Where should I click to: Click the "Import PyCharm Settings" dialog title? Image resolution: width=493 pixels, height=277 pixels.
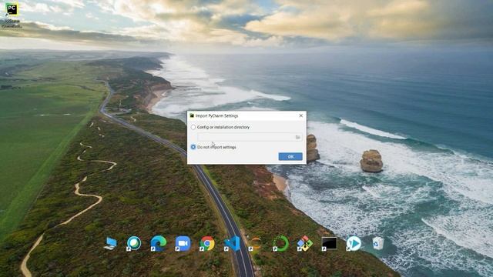pos(216,115)
